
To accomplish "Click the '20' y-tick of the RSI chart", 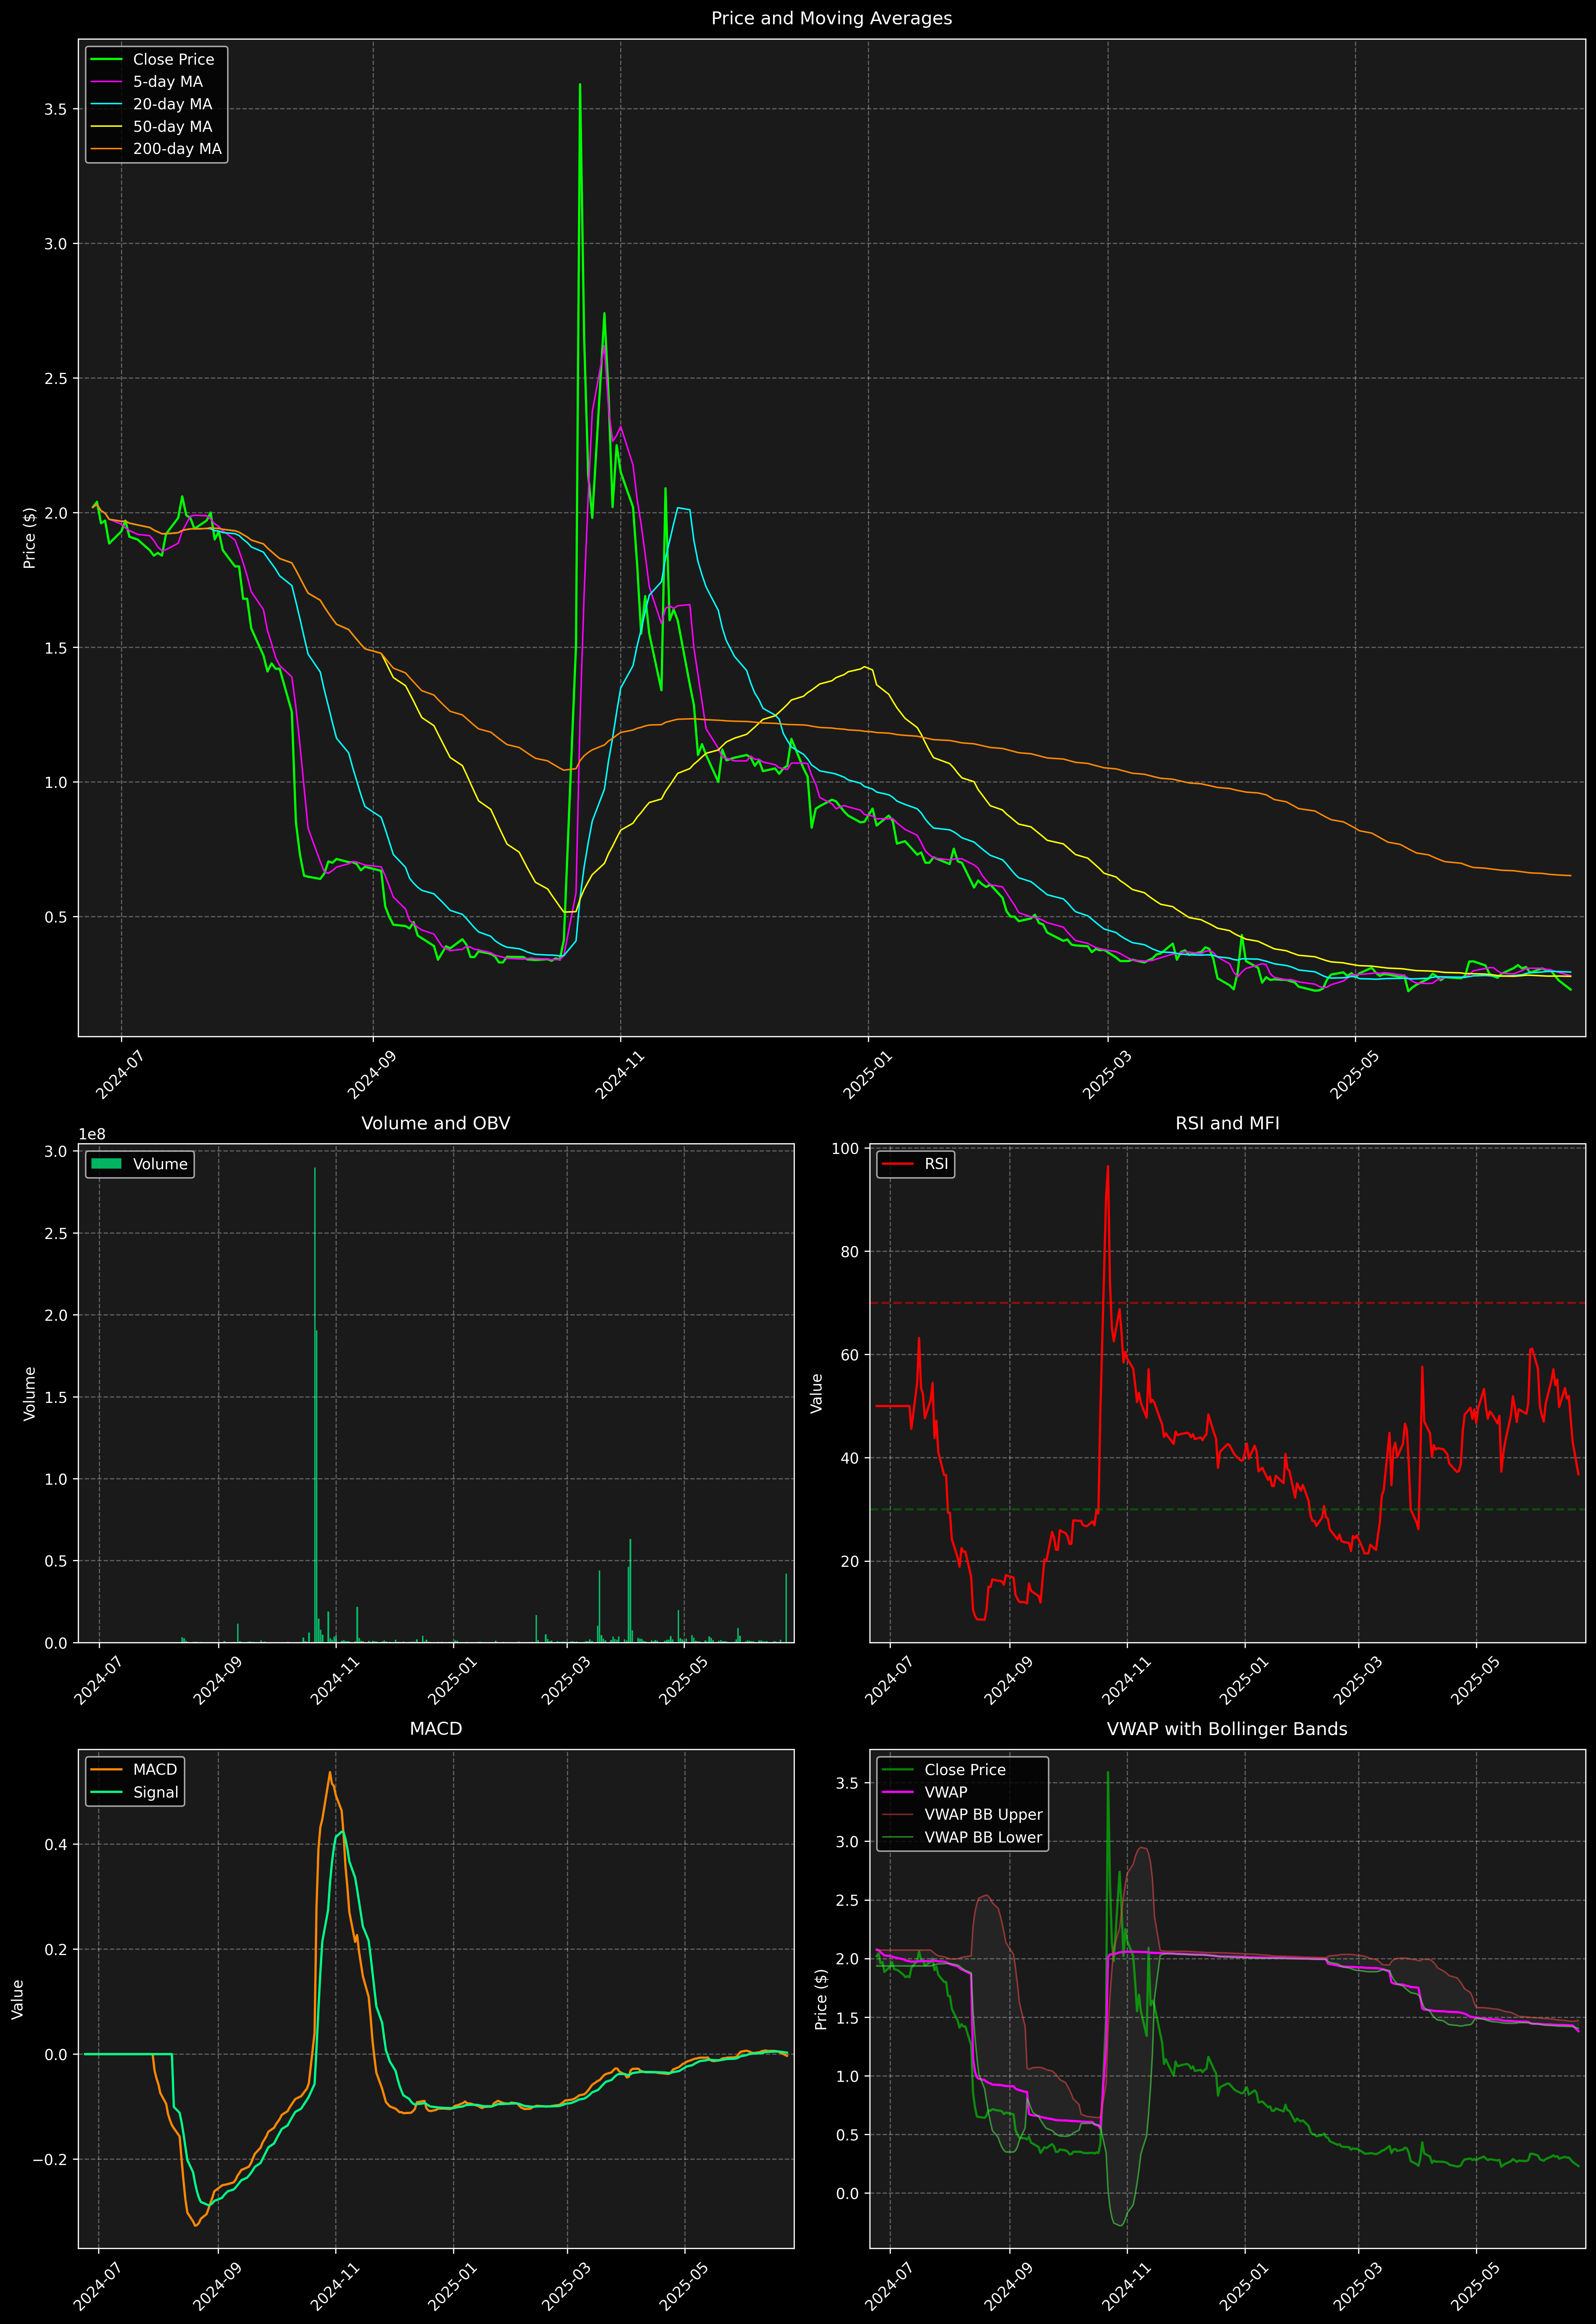I will coord(850,1561).
